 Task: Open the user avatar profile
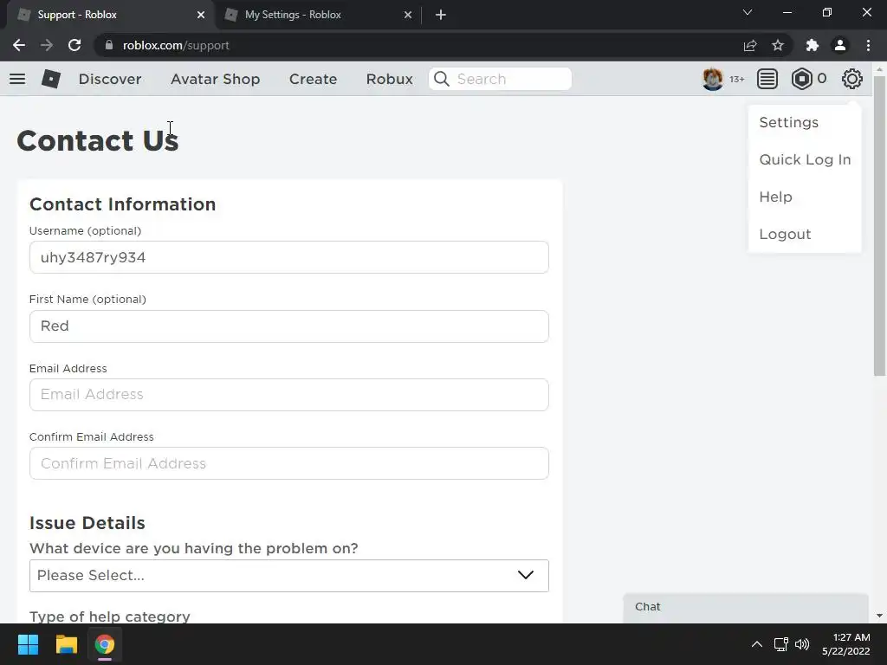[x=712, y=79]
